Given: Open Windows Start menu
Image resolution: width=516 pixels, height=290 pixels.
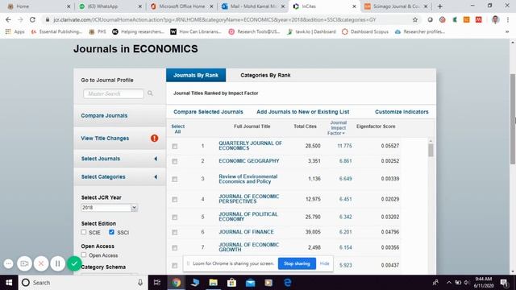Looking at the screenshot, I should click(9, 283).
